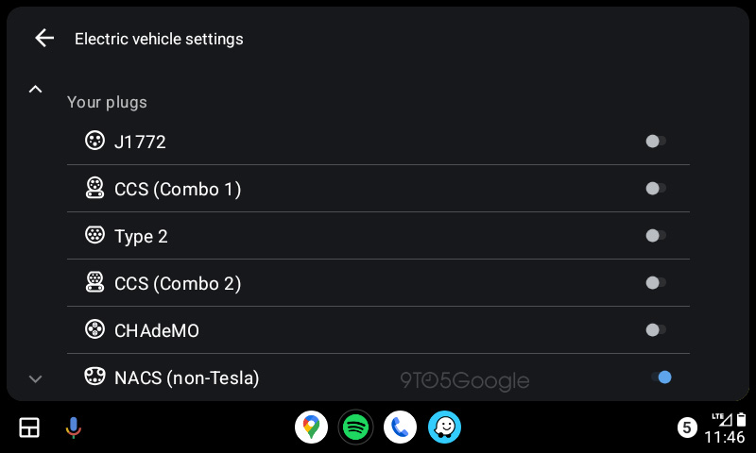Go back using the arrow icon
The height and width of the screenshot is (453, 756).
click(43, 39)
